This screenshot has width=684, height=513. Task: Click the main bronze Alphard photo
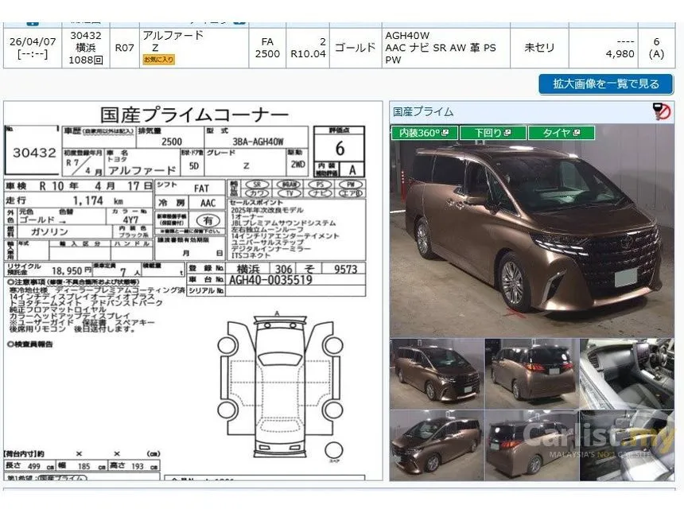(532, 231)
